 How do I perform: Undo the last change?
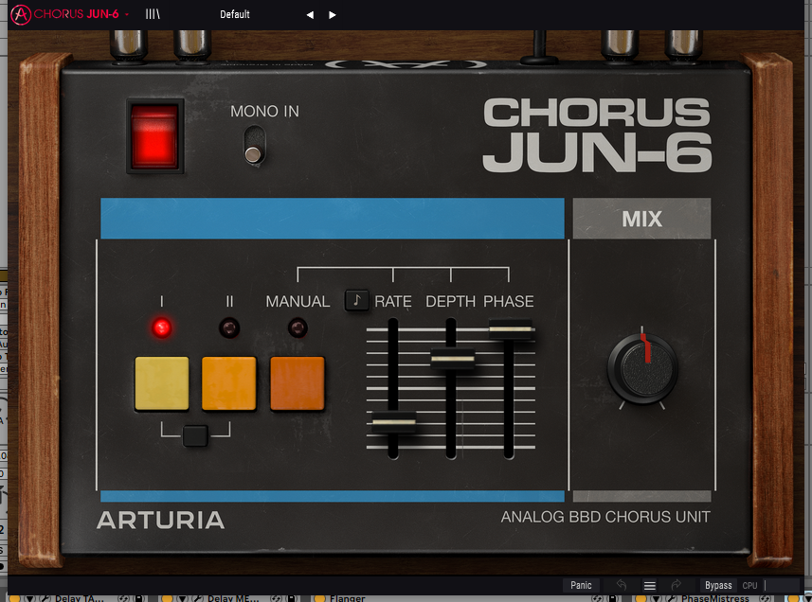622,585
